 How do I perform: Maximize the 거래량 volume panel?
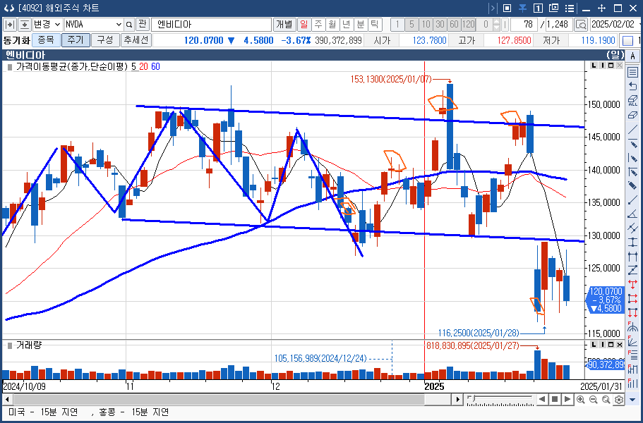click(x=611, y=345)
